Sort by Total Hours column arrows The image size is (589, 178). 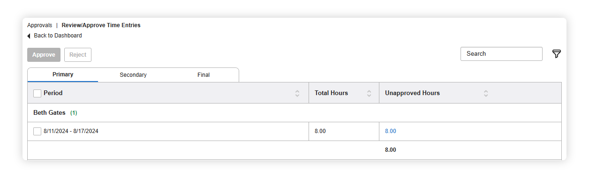pos(369,93)
